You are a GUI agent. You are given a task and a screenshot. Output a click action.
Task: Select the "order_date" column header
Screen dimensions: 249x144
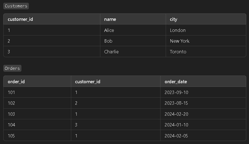pos(203,81)
